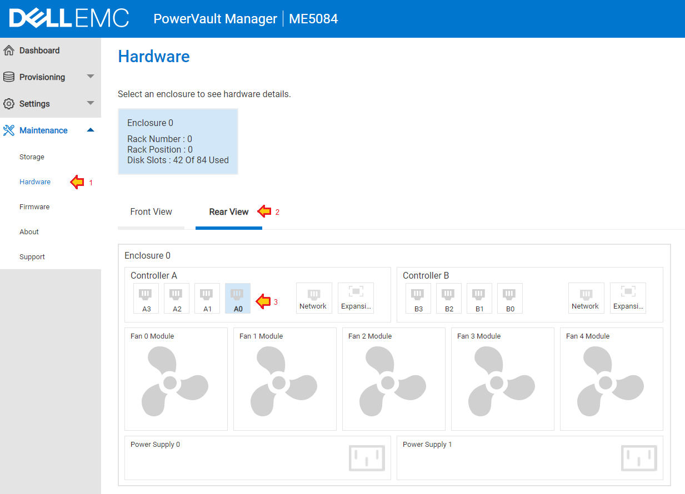Click the Power Supply 1 outlet icon
Image resolution: width=685 pixels, height=494 pixels.
pos(644,458)
